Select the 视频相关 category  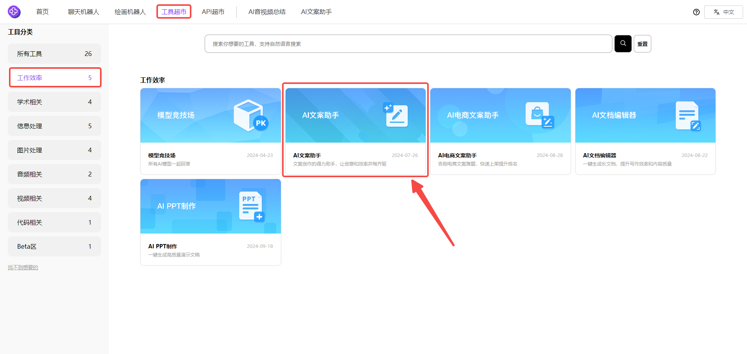[54, 198]
